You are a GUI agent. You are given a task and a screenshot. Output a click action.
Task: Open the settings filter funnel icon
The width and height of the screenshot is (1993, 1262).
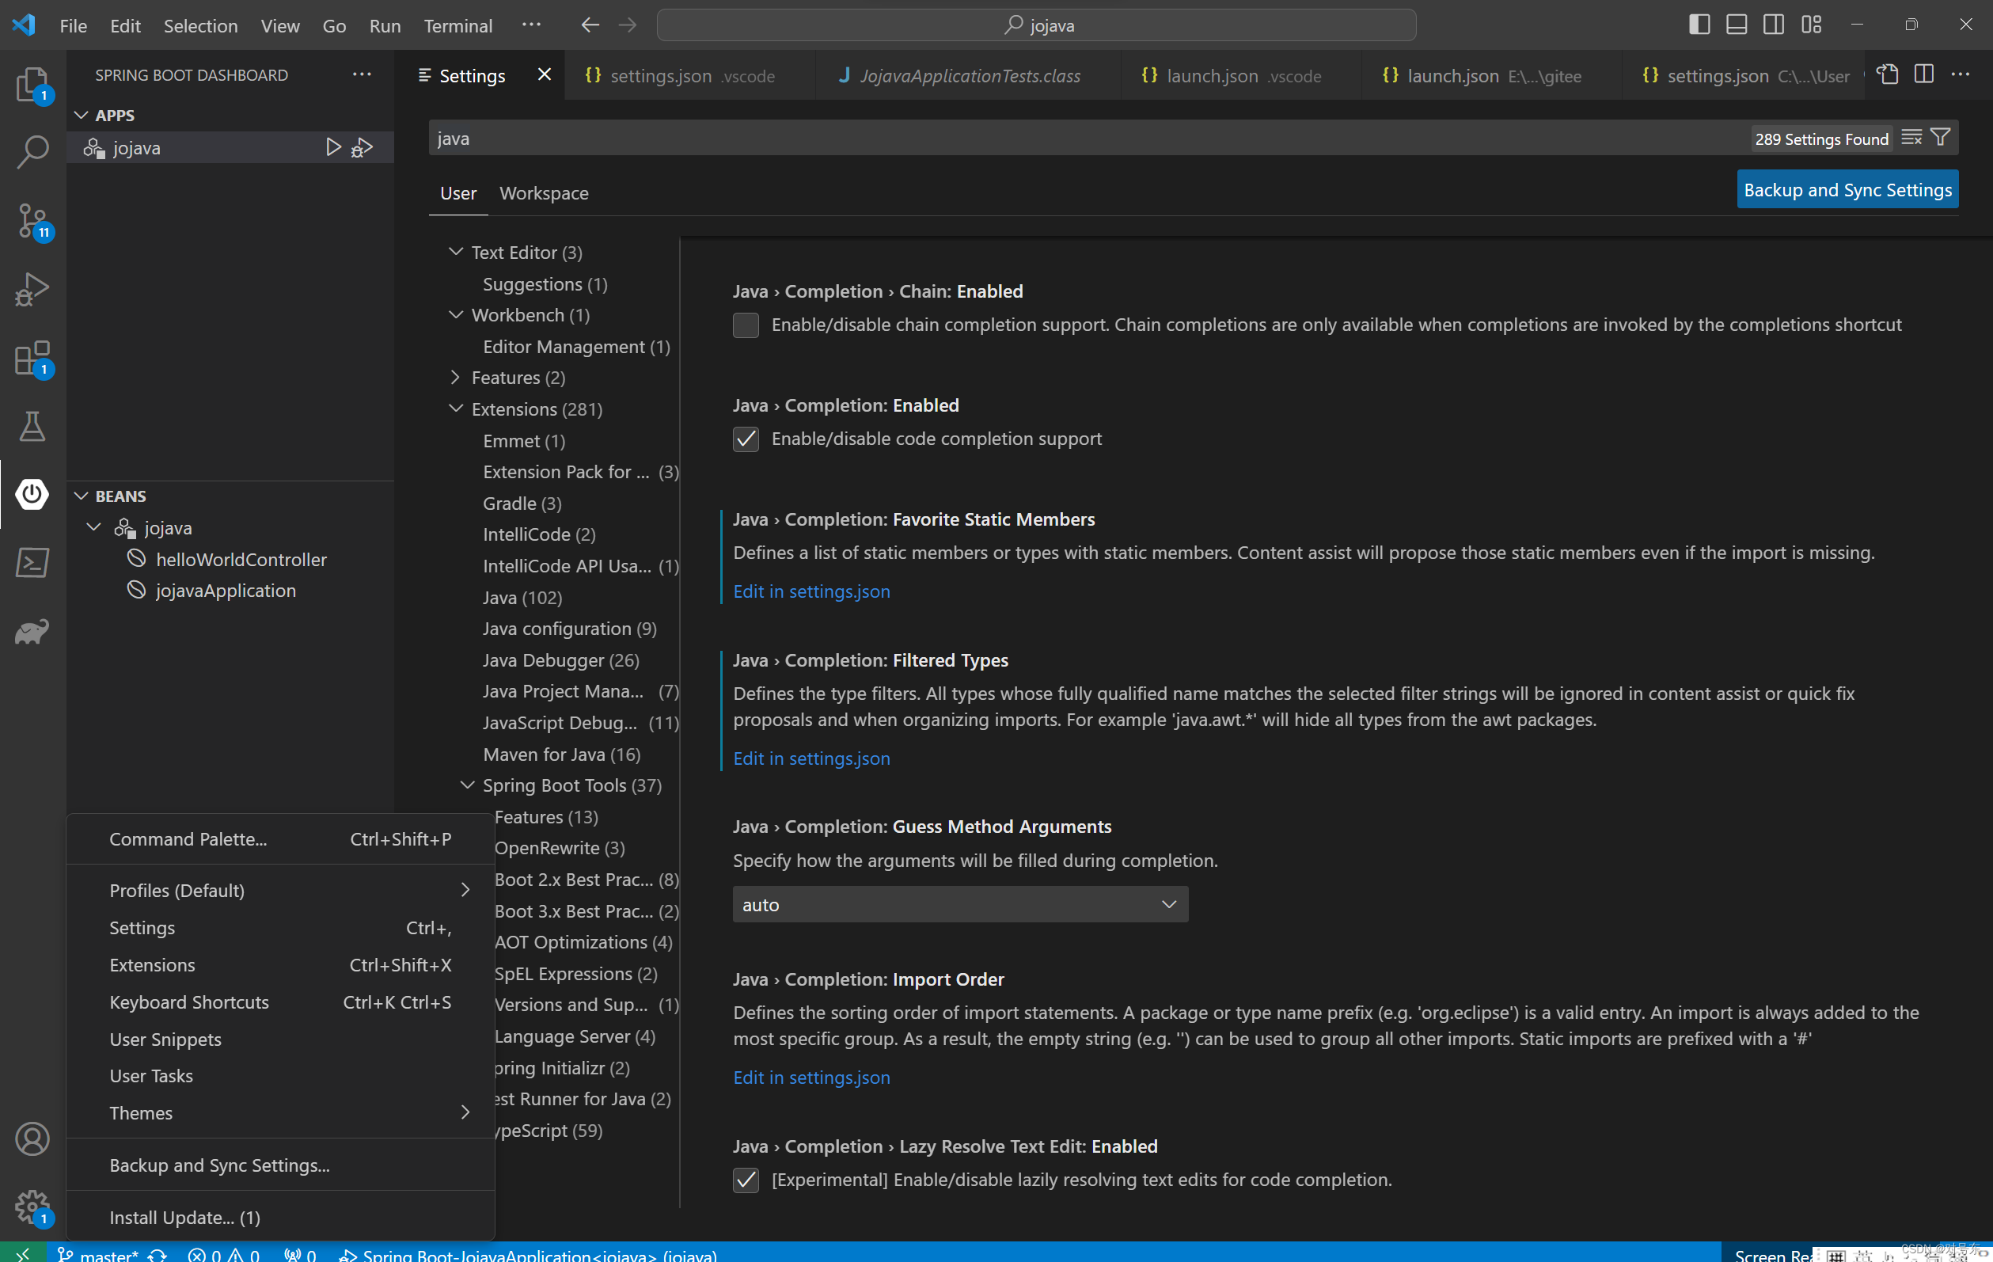tap(1940, 138)
